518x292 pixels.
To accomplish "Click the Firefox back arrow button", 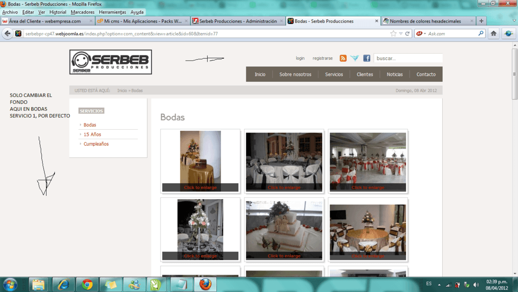I will point(8,33).
